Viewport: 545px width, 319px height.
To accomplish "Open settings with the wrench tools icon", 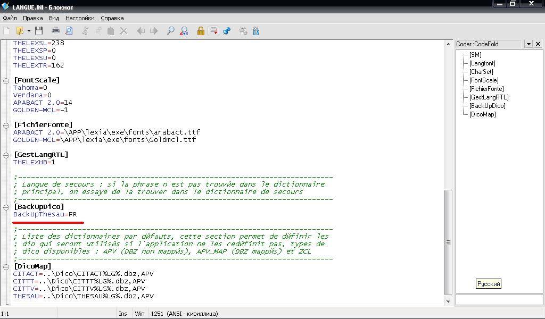I will pyautogui.click(x=256, y=31).
